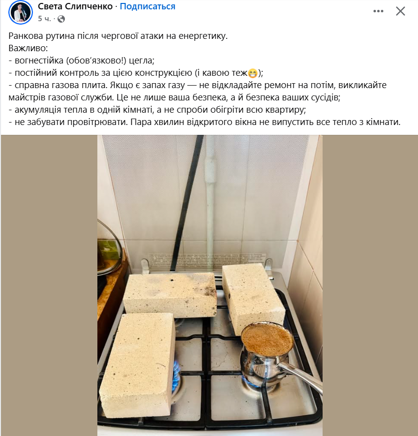Open the author name Света Слипченко
The width and height of the screenshot is (418, 436).
click(x=75, y=6)
